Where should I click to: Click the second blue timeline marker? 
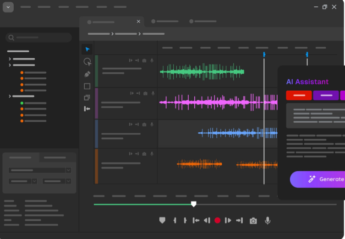coord(307,54)
